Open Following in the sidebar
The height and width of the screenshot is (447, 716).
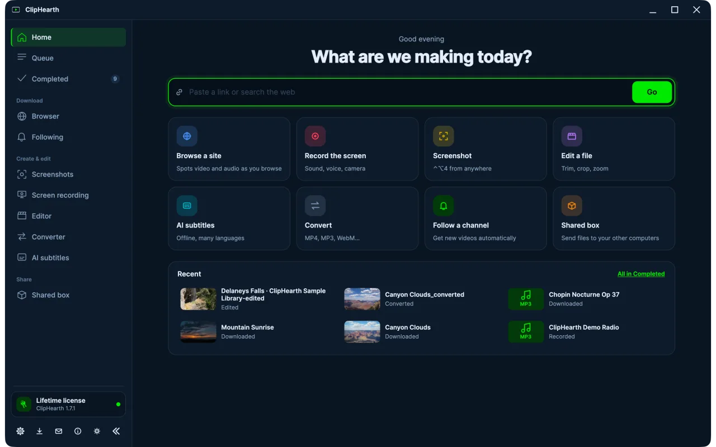68,137
